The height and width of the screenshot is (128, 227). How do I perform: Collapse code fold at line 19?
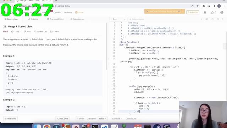pos(116,67)
